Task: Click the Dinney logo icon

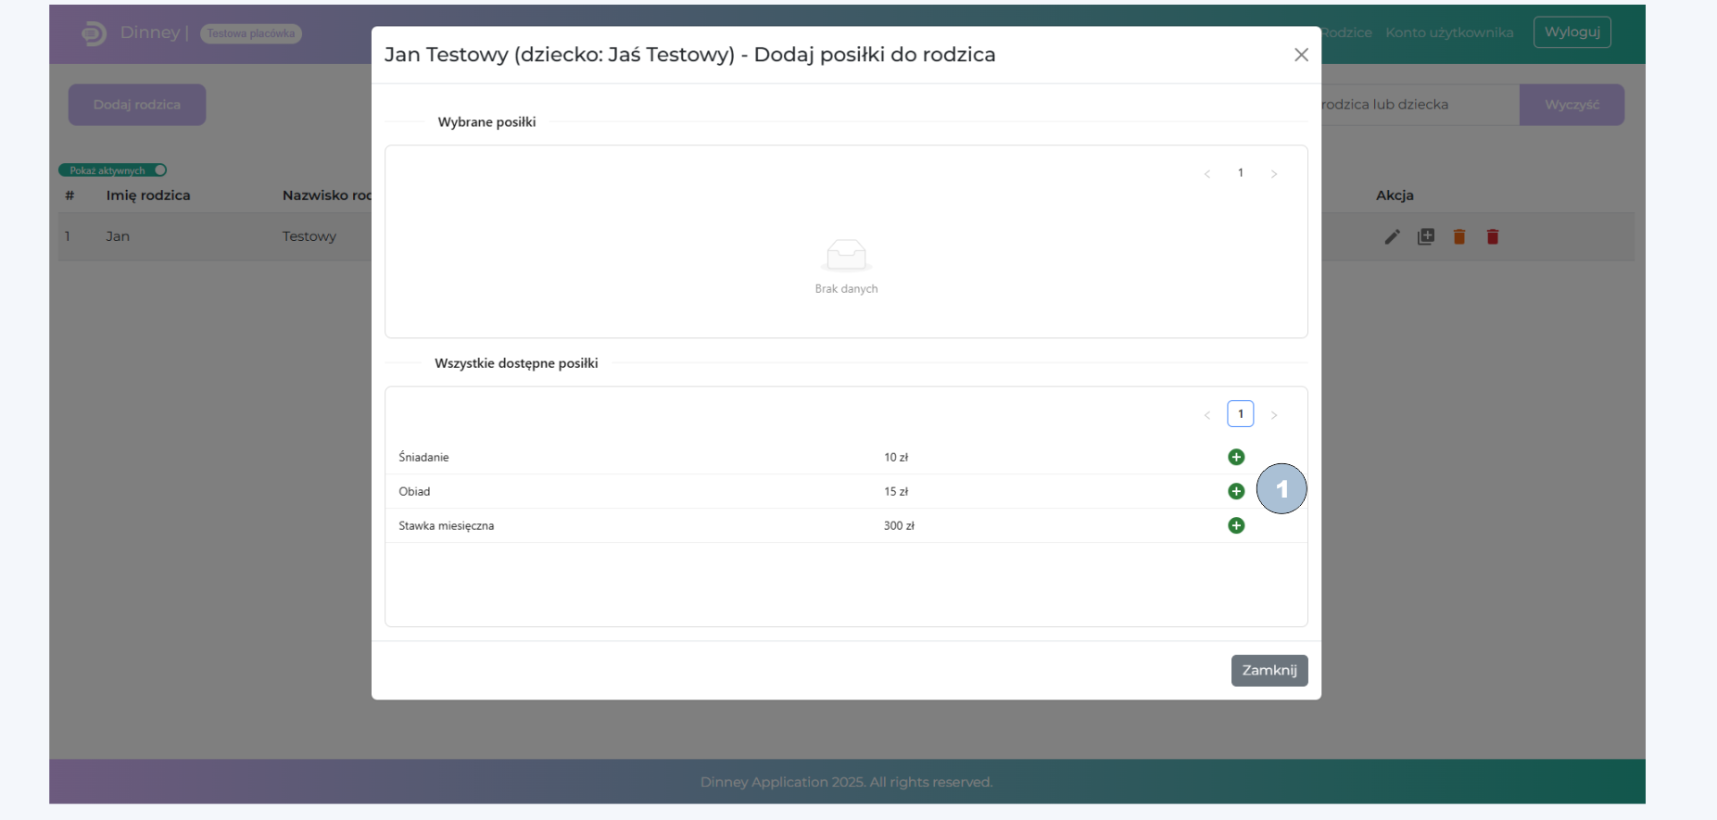Action: pyautogui.click(x=94, y=33)
